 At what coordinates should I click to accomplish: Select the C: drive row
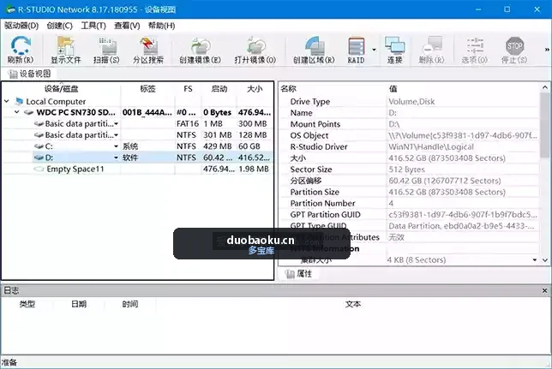coord(138,146)
